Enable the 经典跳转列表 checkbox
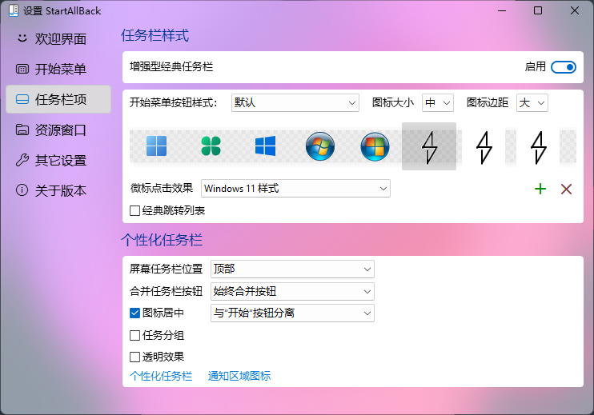This screenshot has width=594, height=415. coord(134,211)
